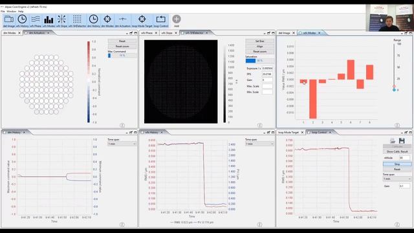The width and height of the screenshot is (414, 233).
Task: Click info icon in dm Actuators panel
Action: 122,125
